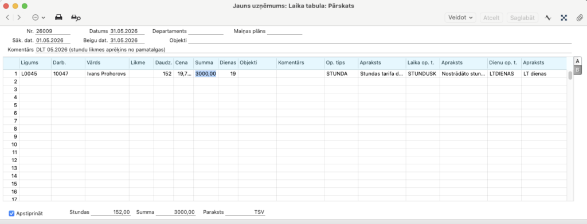Toggle the Apstiprināt checkbox
This screenshot has width=587, height=224.
(x=11, y=214)
